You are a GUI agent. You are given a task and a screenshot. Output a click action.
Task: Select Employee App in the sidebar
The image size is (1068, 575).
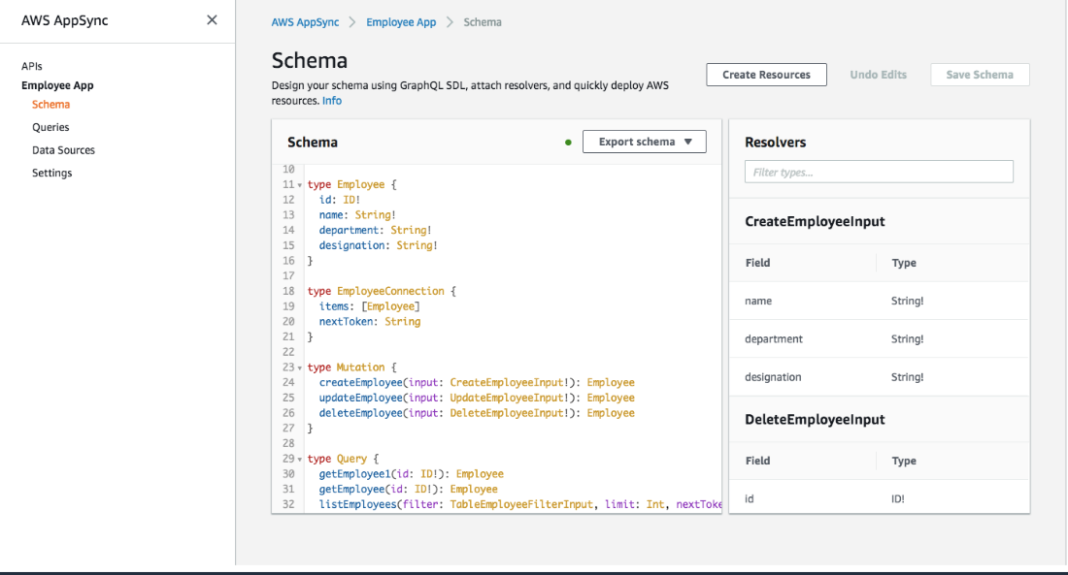57,85
